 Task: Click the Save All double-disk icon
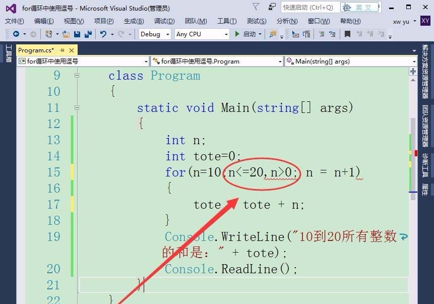[x=88, y=34]
